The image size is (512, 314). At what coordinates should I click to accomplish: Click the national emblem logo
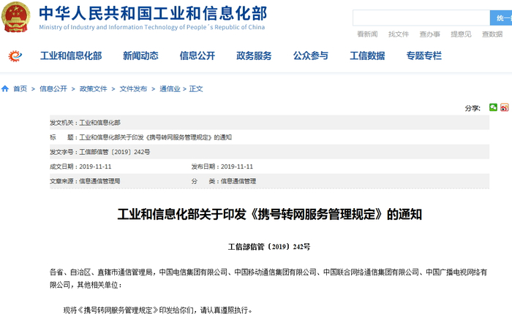15,17
